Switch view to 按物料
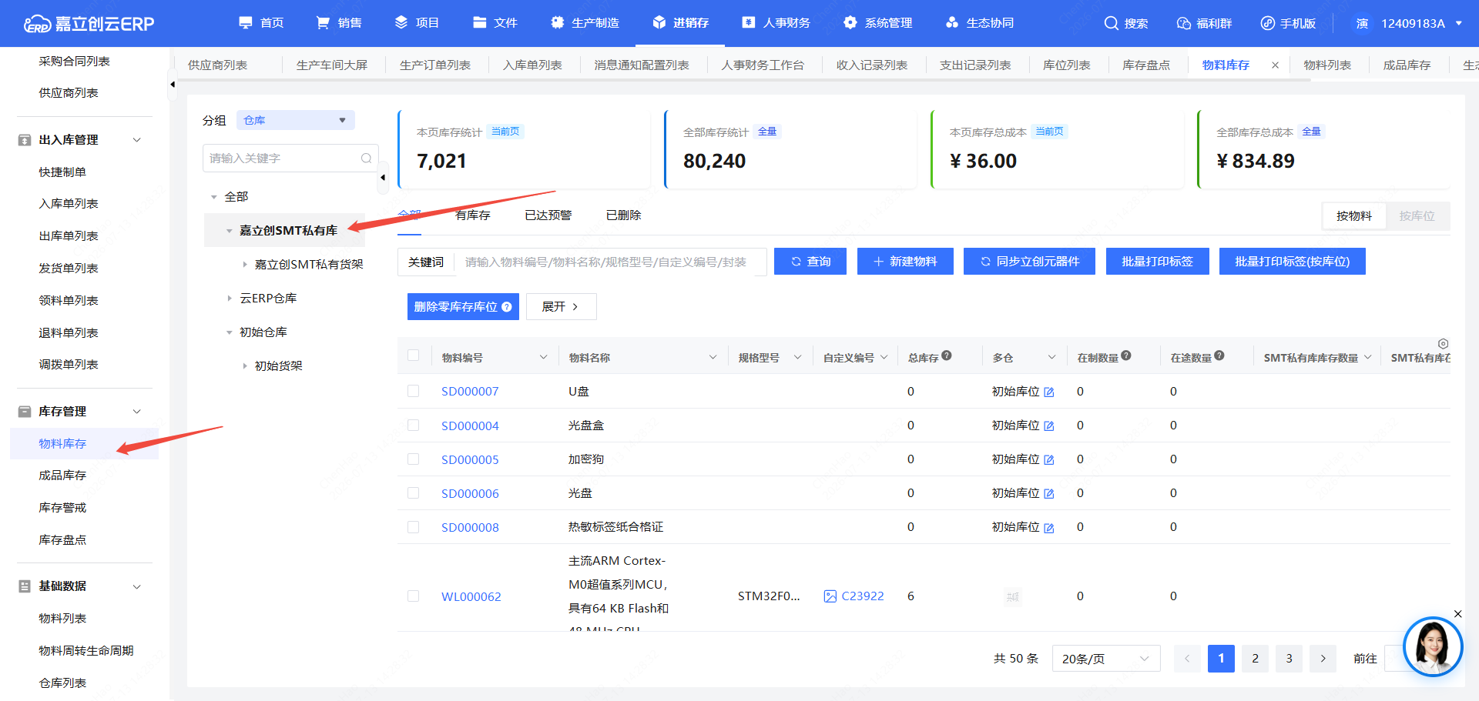The height and width of the screenshot is (701, 1479). (1353, 216)
